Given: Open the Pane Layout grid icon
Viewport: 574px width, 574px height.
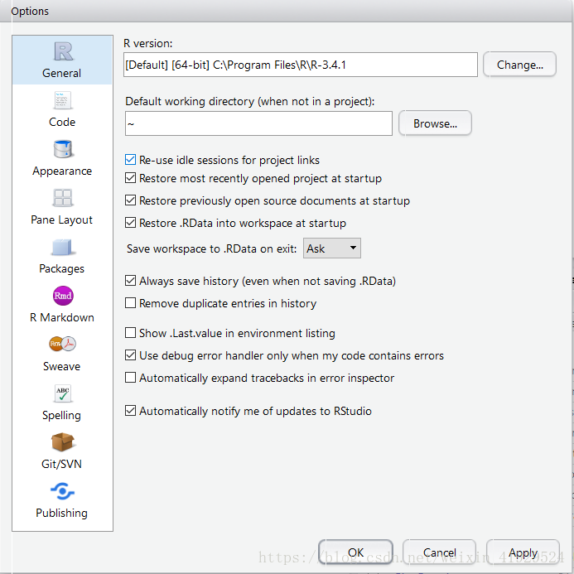Looking at the screenshot, I should (63, 198).
